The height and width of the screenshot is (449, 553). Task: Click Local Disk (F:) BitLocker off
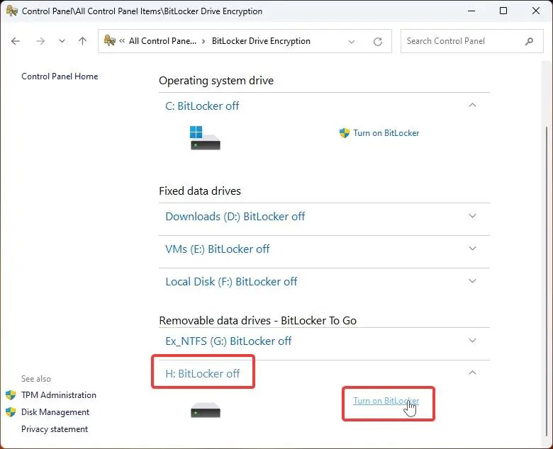coord(231,282)
